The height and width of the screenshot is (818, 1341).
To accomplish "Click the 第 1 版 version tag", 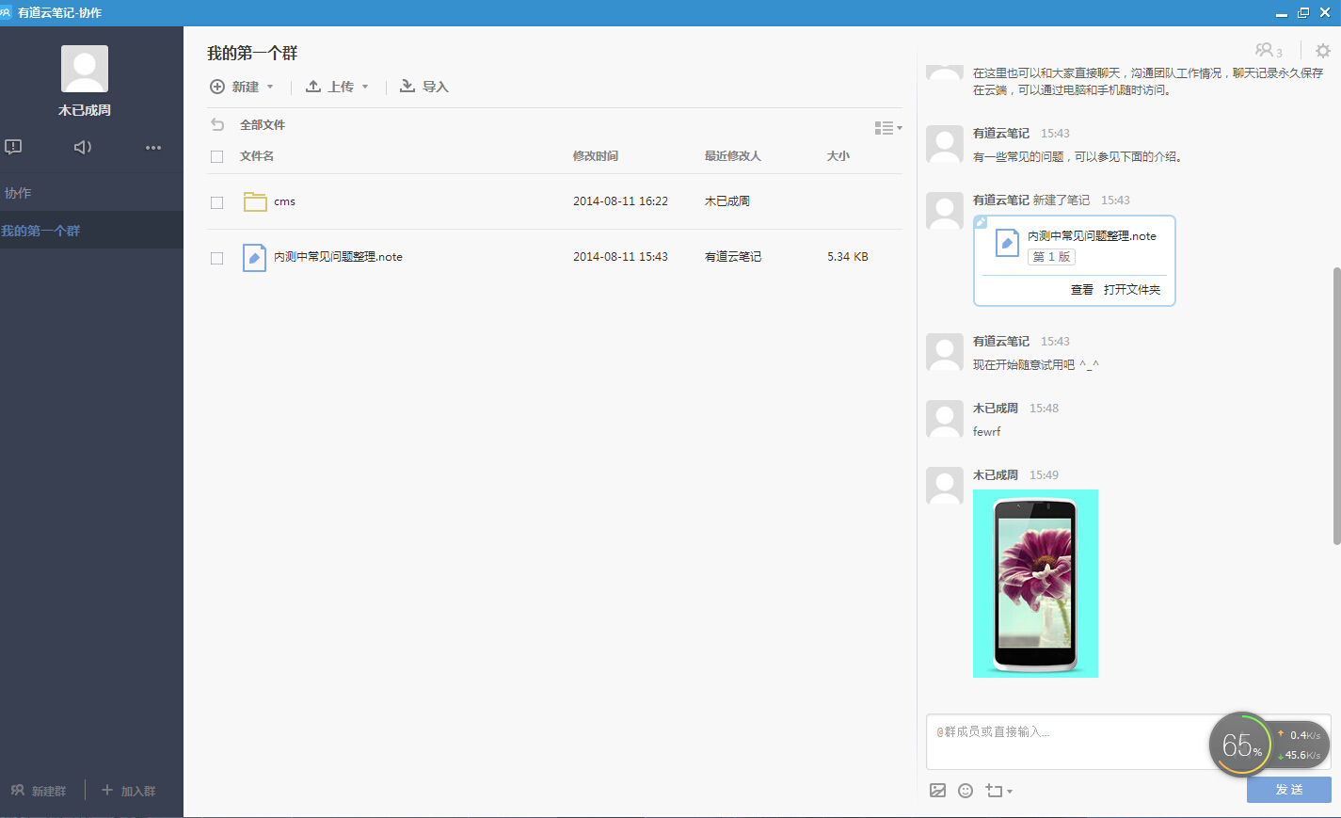I will coord(1051,257).
